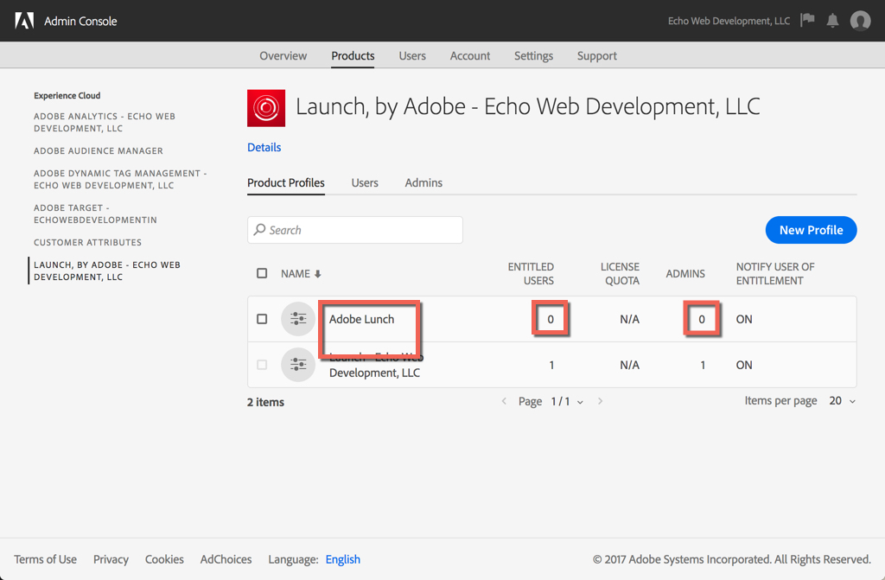Click the sliders icon for Adobe Lunch profile

click(298, 319)
